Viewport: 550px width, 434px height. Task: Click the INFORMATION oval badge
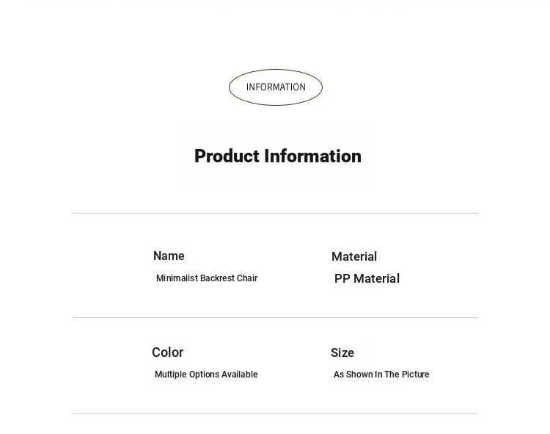point(276,87)
